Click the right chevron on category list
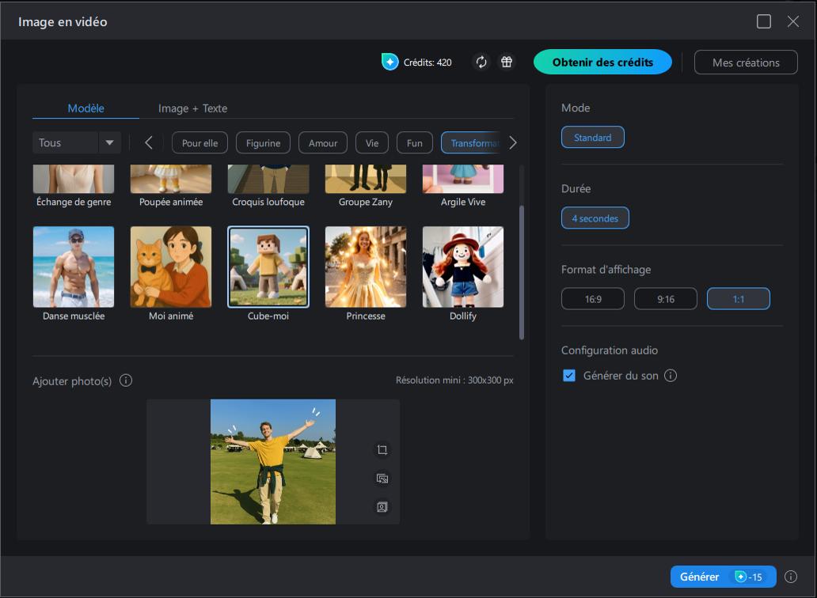The image size is (817, 598). coord(513,142)
